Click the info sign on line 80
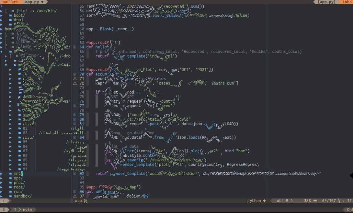Screen dimensions: 353x213 pyautogui.click(x=74, y=119)
